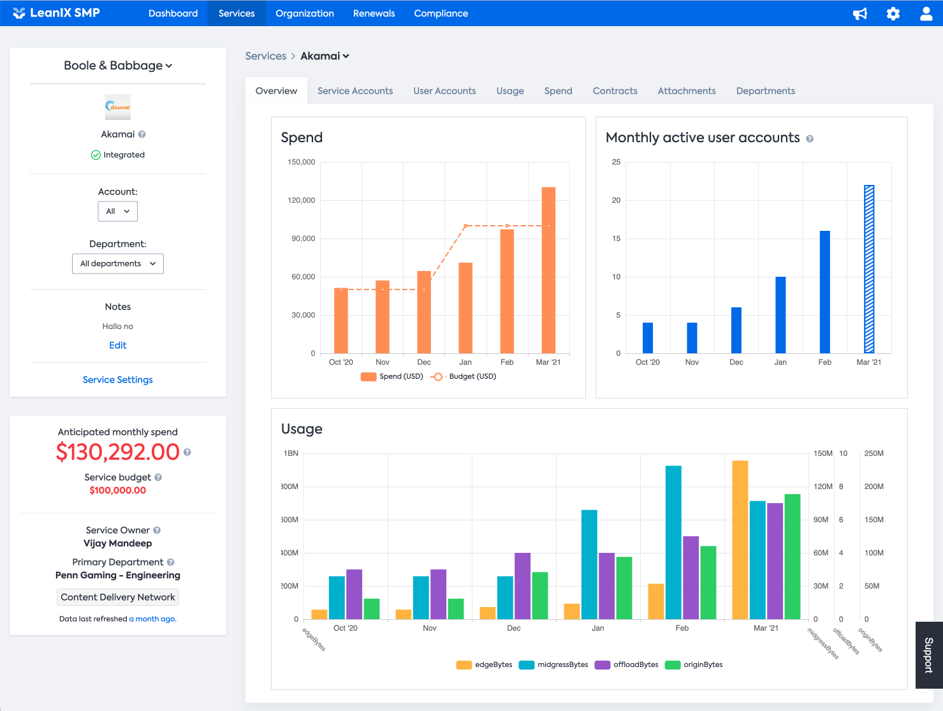The image size is (943, 711).
Task: Switch to the Departments tab
Action: pyautogui.click(x=766, y=91)
